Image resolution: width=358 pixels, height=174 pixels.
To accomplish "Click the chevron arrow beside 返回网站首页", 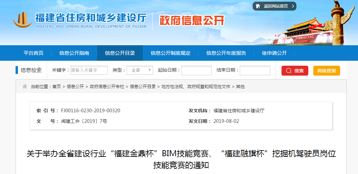I will [x=293, y=6].
